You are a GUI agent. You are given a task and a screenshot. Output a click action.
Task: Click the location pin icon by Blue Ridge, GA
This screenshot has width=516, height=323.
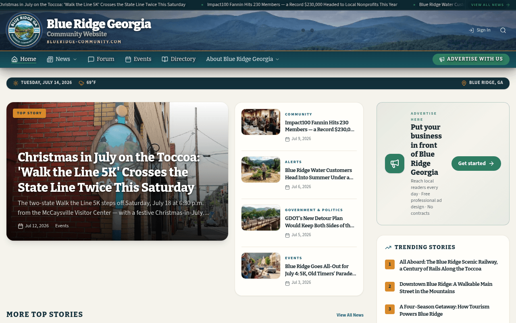coord(464,83)
